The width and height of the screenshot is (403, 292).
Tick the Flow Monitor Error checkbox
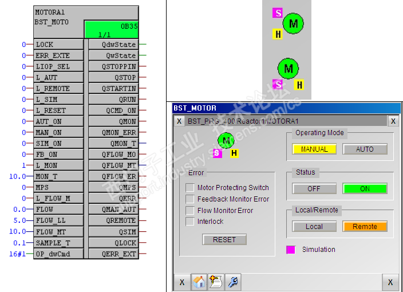tap(189, 210)
